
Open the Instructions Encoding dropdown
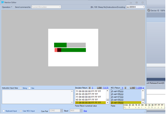point(135,7)
